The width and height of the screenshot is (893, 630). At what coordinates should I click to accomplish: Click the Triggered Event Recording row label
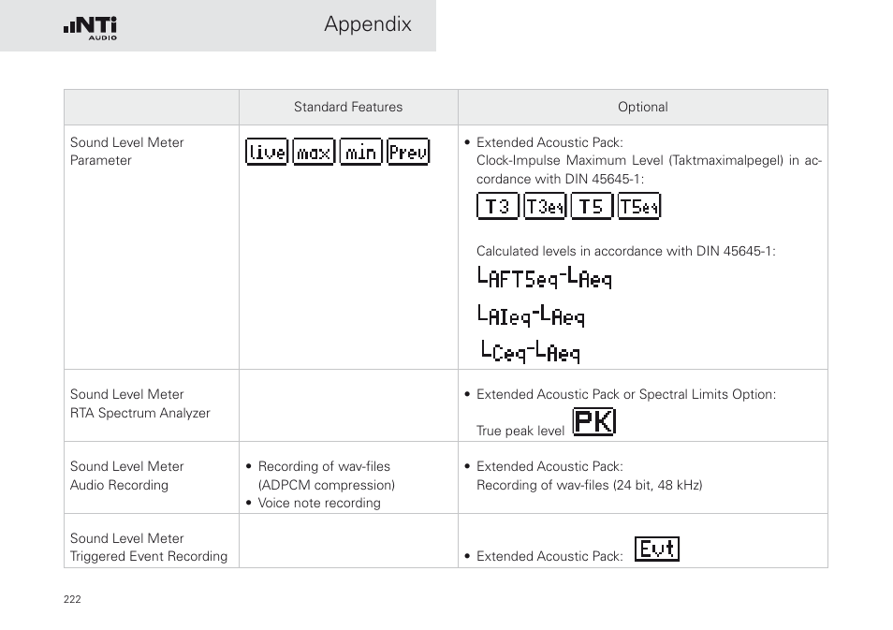coord(149,557)
